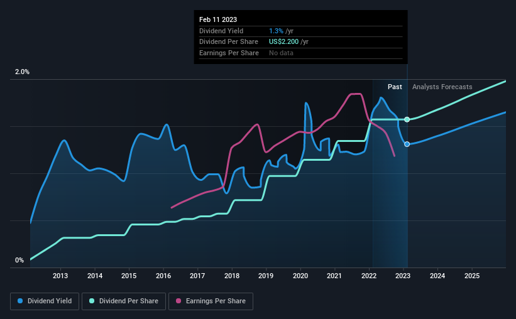Click the 2023 x-axis year label
Viewport: 516px width, 319px height.
tap(403, 276)
